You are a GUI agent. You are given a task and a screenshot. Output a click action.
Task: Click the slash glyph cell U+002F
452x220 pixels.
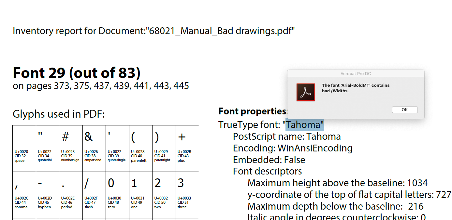[94, 195]
